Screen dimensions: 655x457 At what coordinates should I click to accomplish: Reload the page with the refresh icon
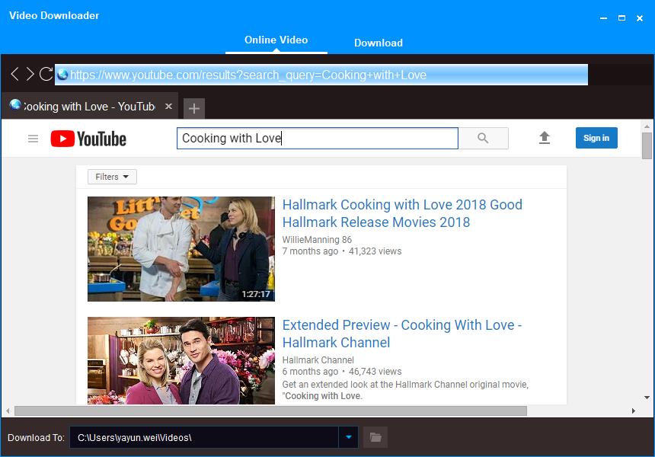pyautogui.click(x=46, y=75)
